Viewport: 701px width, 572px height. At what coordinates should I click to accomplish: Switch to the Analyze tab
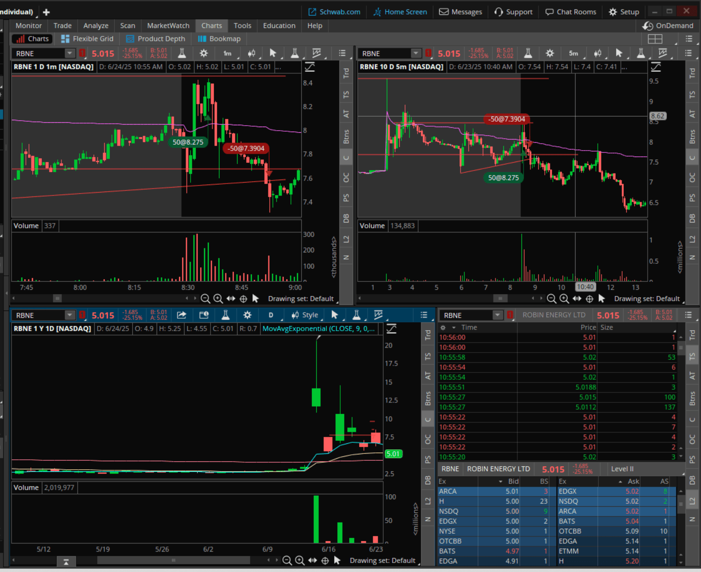click(96, 25)
